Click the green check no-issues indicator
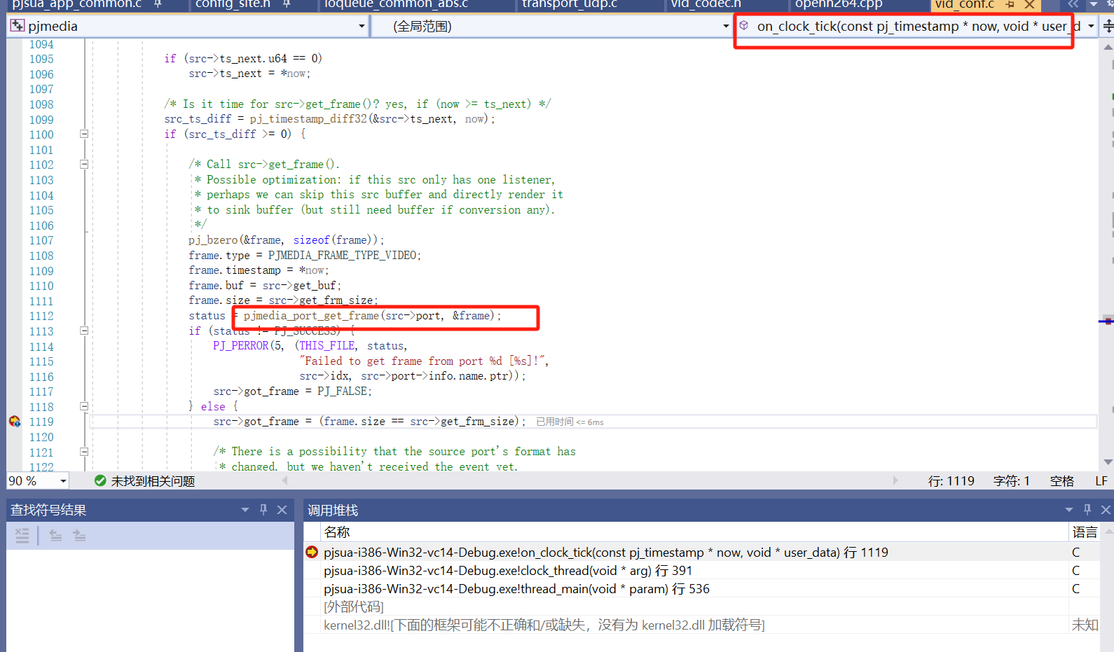This screenshot has height=652, width=1114. tap(100, 480)
